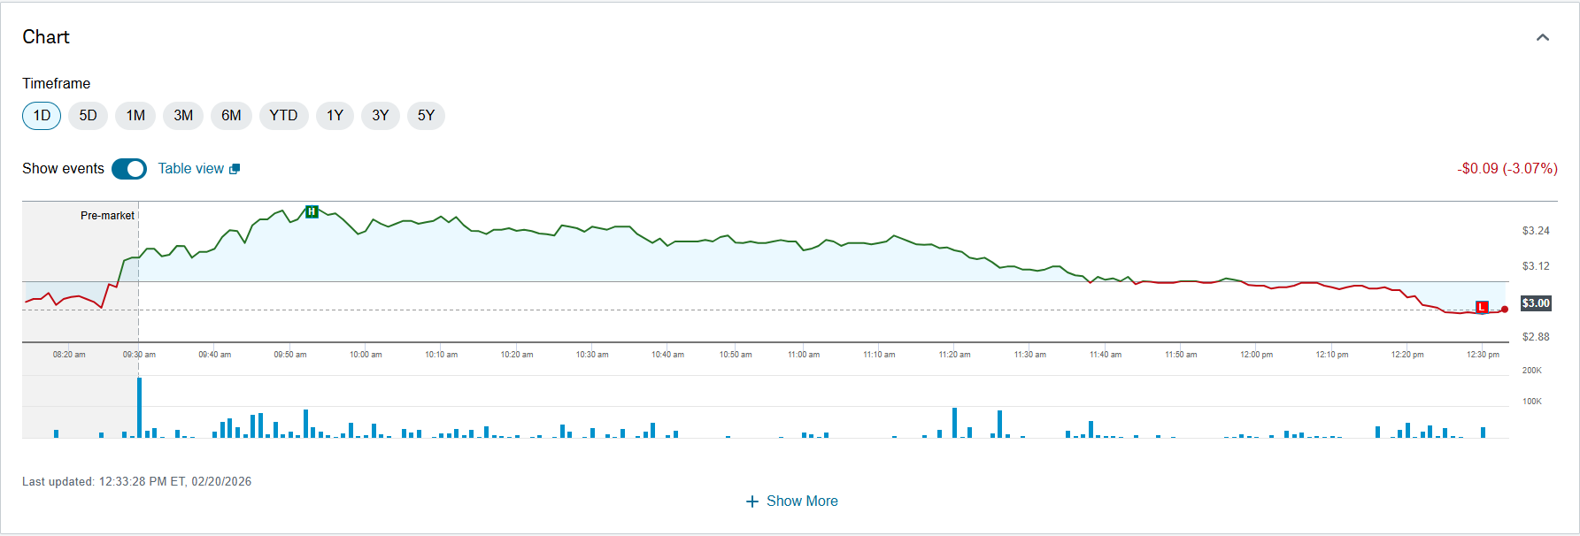Viewport: 1580px width, 536px height.
Task: Select the 3Y timeframe
Action: (x=381, y=116)
